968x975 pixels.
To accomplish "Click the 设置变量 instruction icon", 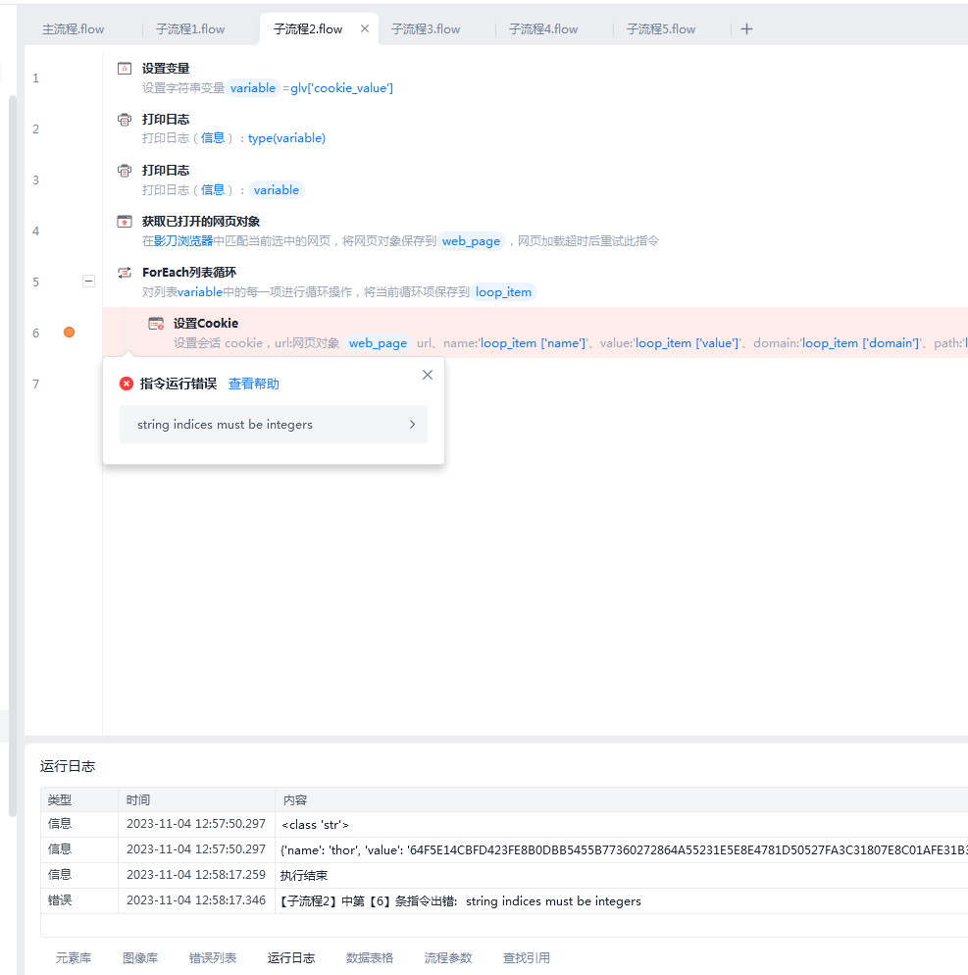I will [x=125, y=69].
